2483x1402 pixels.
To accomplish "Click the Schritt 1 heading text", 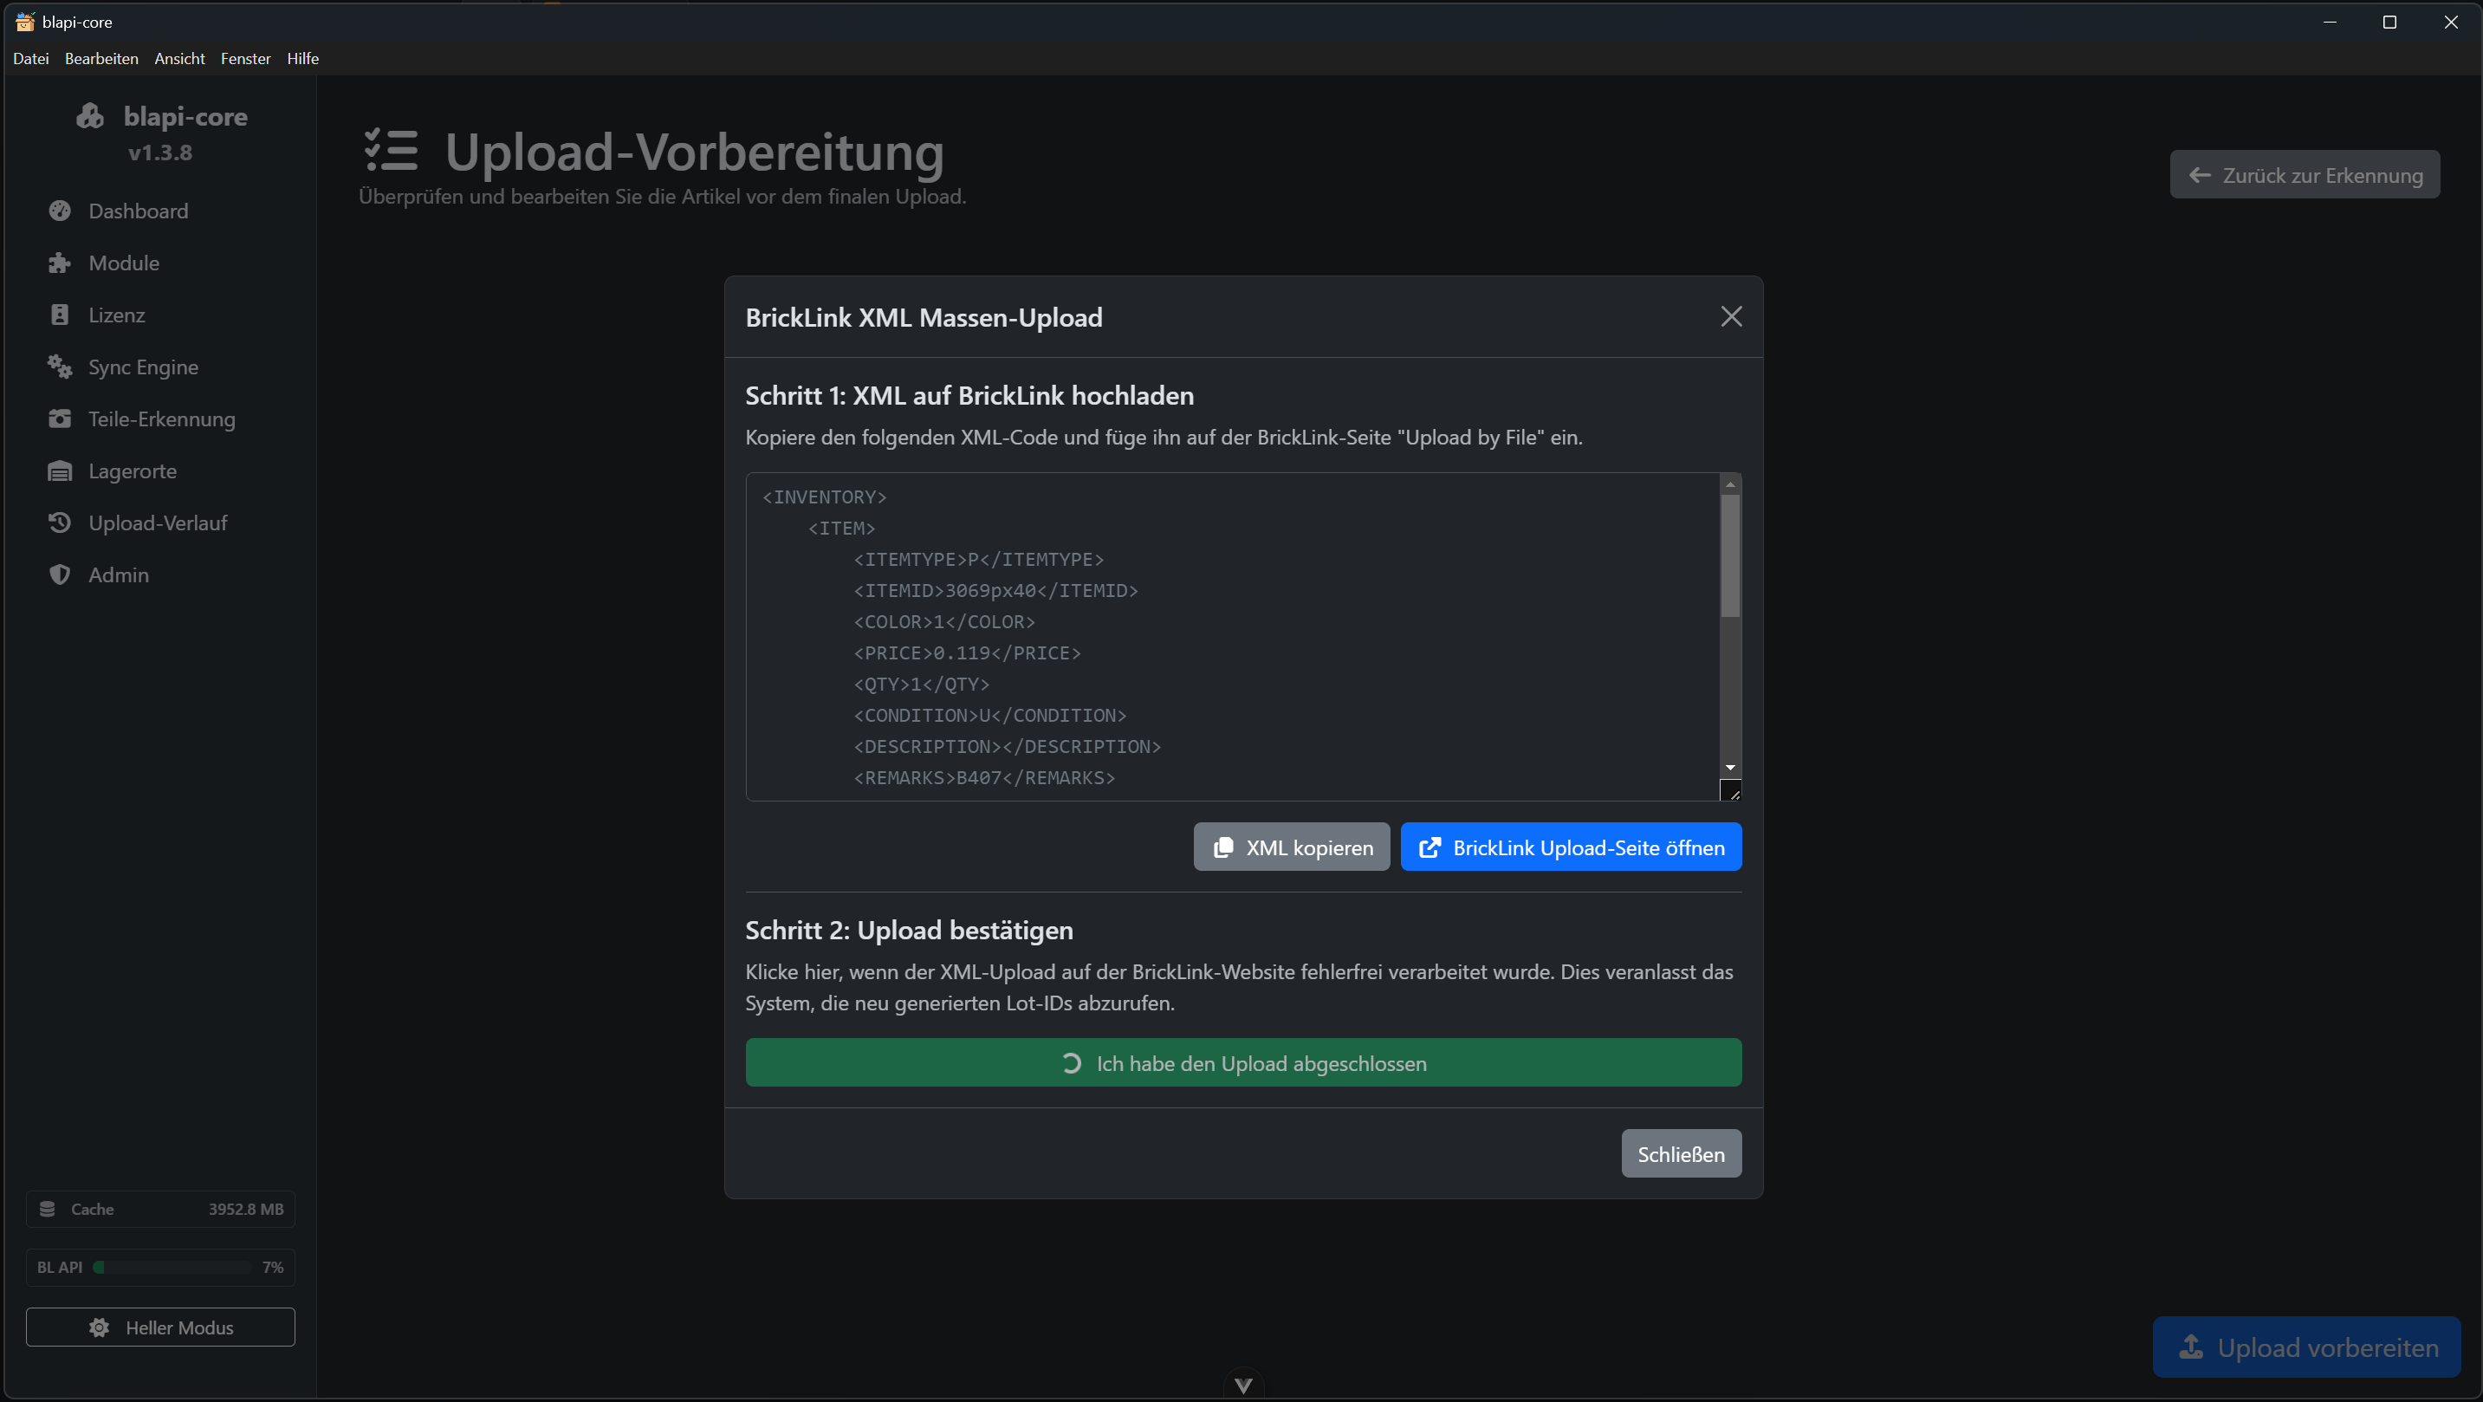I will [x=969, y=395].
